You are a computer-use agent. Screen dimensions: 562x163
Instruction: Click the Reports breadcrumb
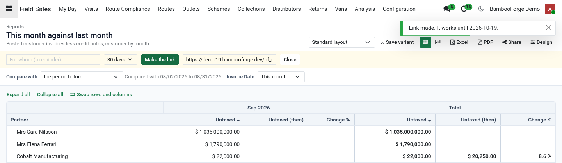pyautogui.click(x=15, y=27)
